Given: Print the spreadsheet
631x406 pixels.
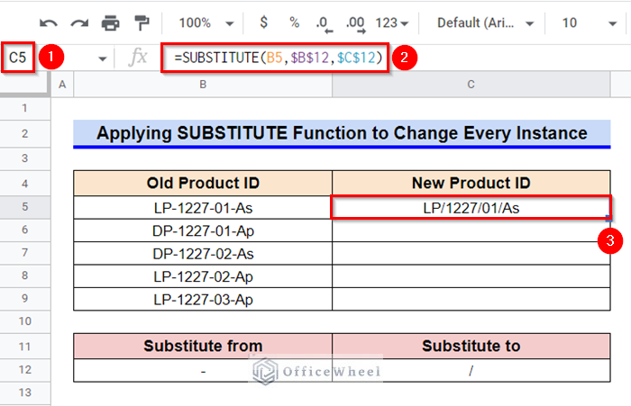Looking at the screenshot, I should (x=110, y=23).
